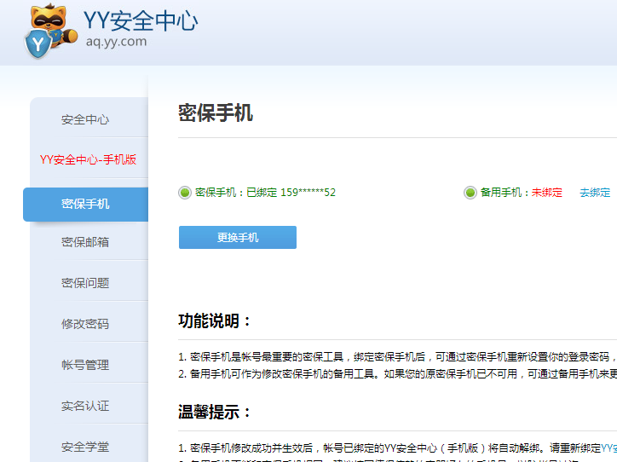Screen dimensions: 617x462
Task: Click the 密保手机 page heading
Action: [x=216, y=113]
